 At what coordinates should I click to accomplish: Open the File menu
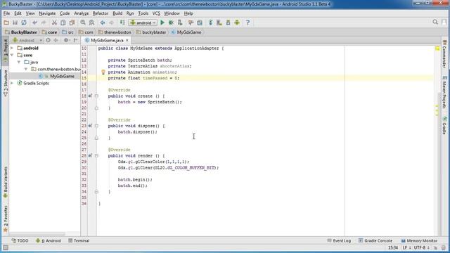[x=6, y=13]
